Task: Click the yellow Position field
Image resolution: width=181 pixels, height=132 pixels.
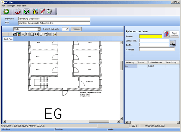Action: 150,36
